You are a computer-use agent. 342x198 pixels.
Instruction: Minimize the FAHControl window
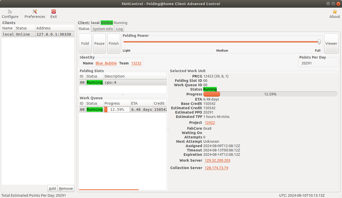[329, 4]
